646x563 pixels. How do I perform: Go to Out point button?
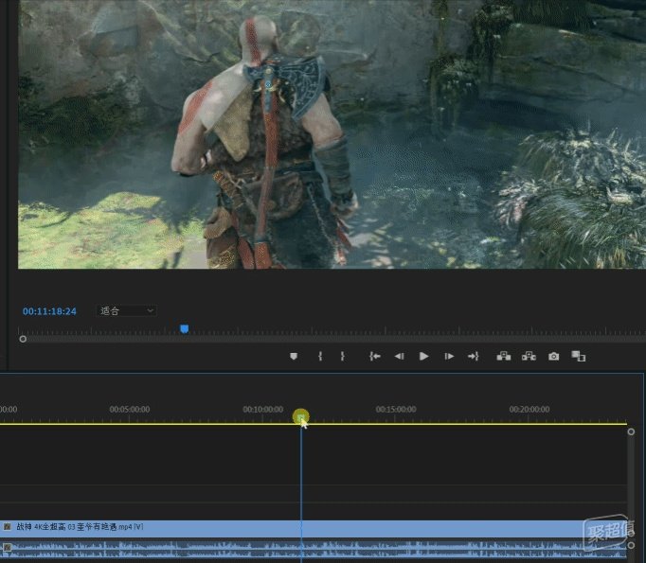coord(474,357)
